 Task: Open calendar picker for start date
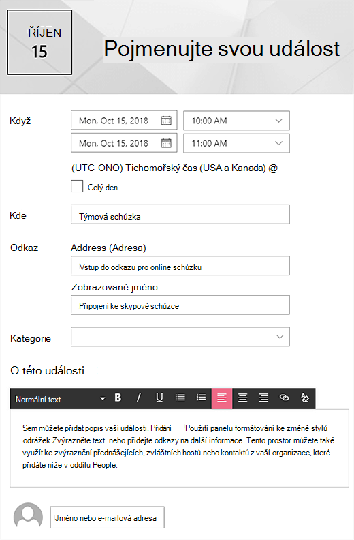pyautogui.click(x=166, y=120)
